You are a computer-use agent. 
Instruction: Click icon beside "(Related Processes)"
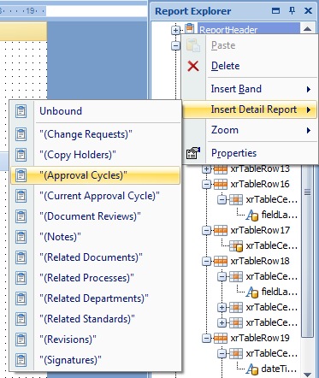coord(21,278)
